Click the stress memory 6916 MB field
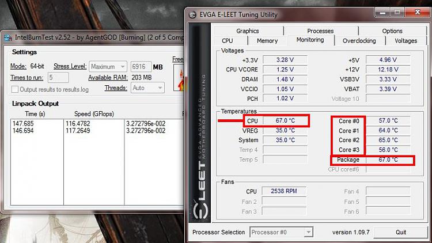The width and height of the screenshot is (432, 243). click(141, 67)
